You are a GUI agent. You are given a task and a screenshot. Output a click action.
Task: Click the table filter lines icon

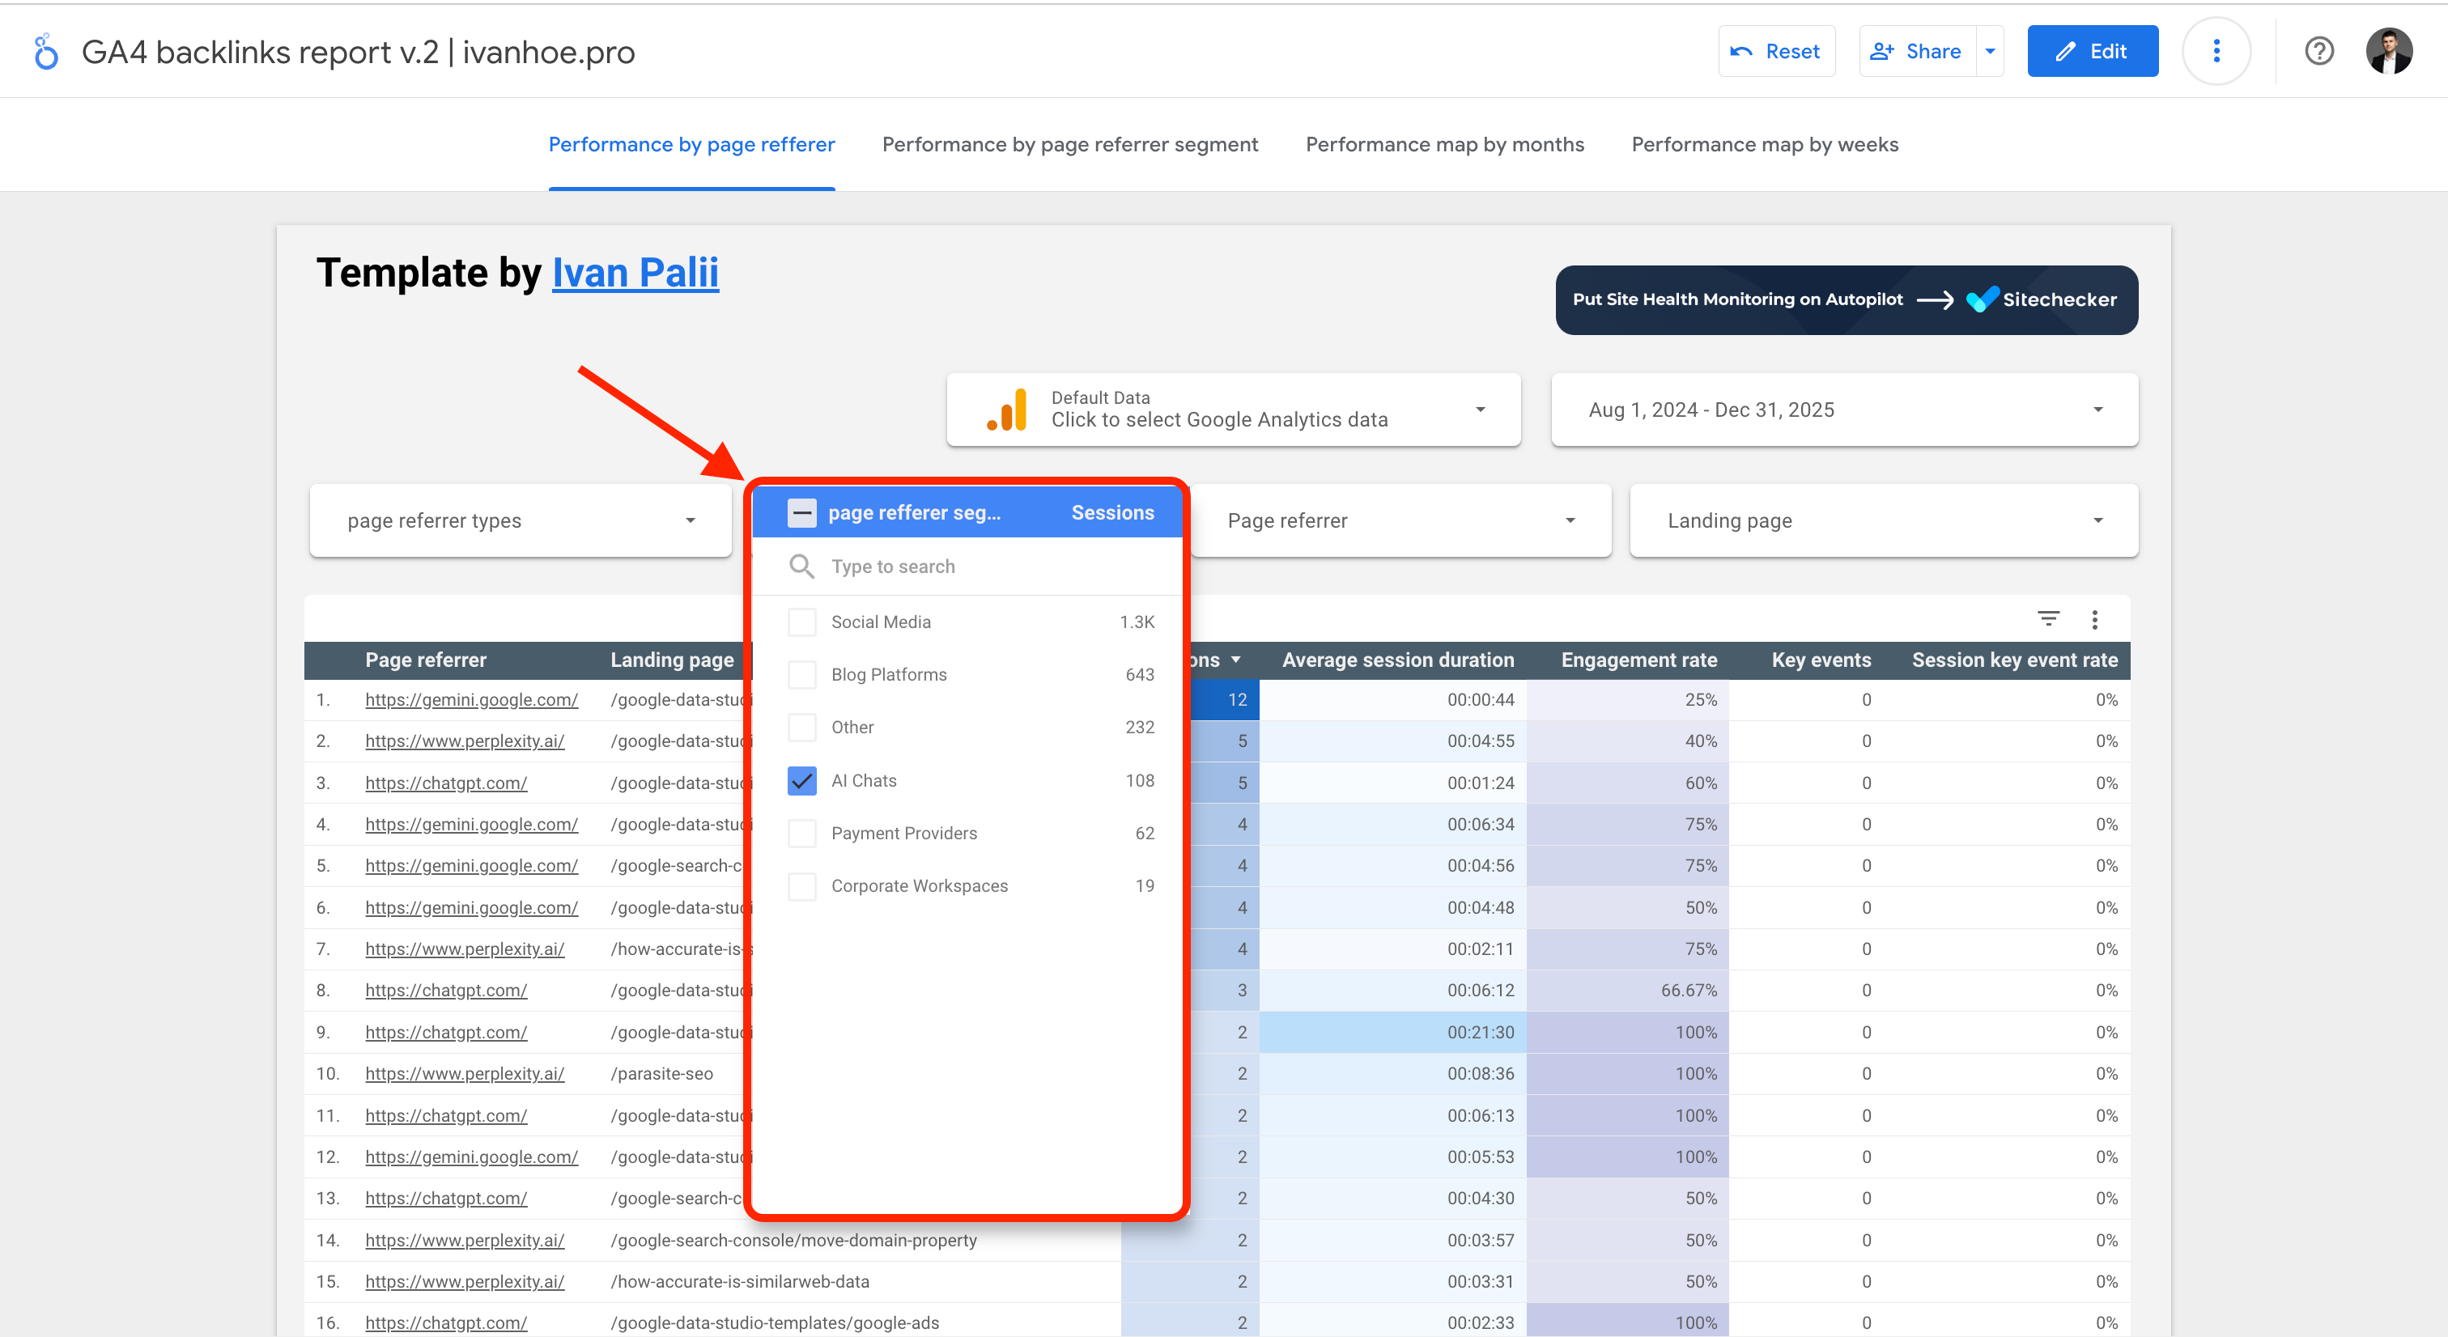[x=2048, y=620]
